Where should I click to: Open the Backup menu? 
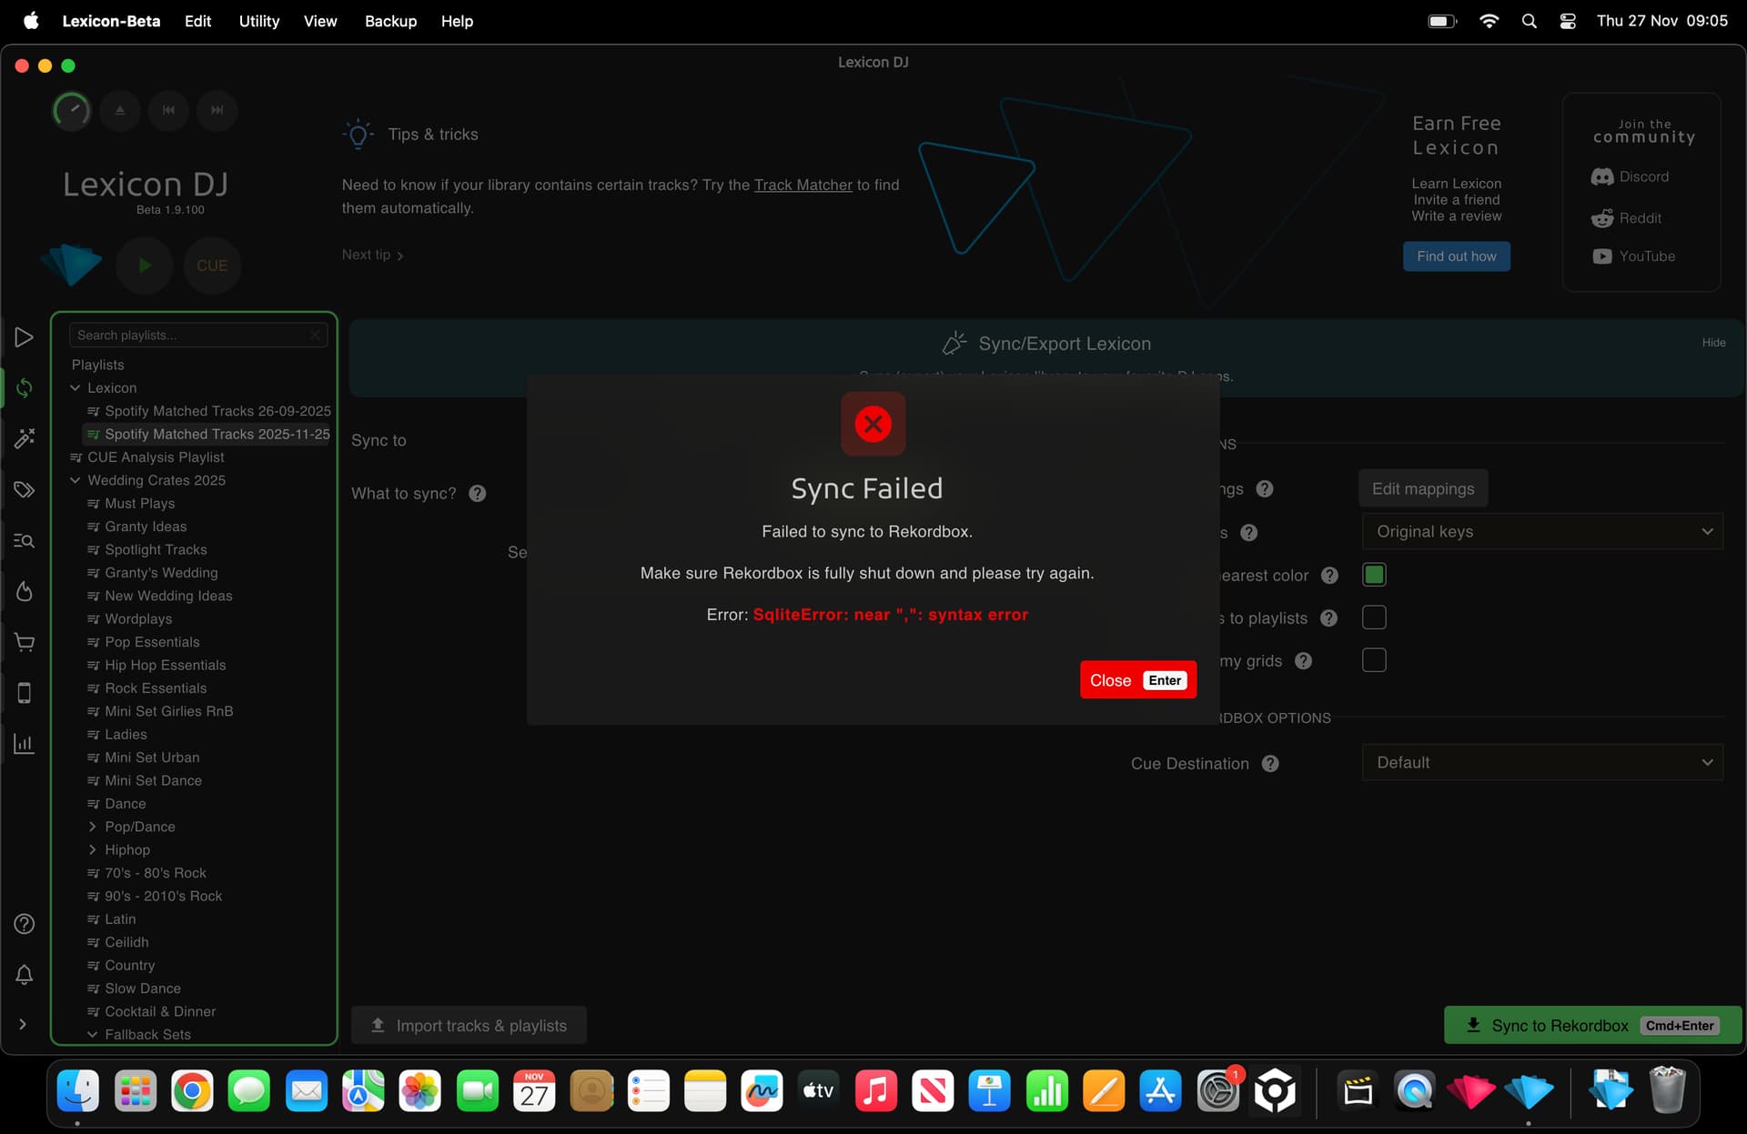click(390, 21)
